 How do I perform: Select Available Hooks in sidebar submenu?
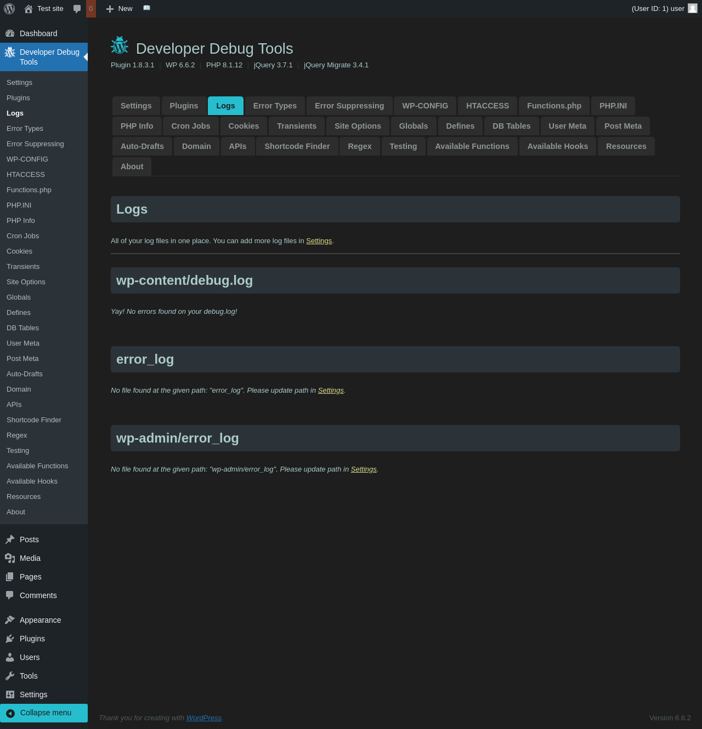(x=32, y=481)
